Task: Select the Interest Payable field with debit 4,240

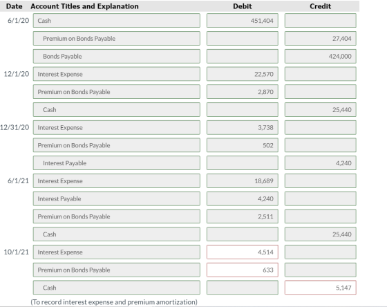Action: [117, 198]
